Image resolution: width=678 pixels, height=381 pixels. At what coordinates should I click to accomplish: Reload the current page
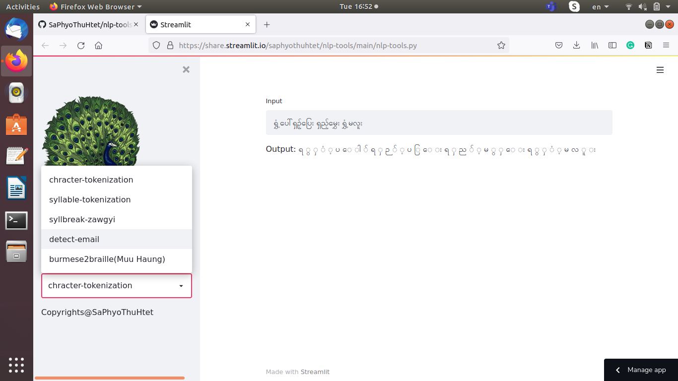(x=81, y=46)
